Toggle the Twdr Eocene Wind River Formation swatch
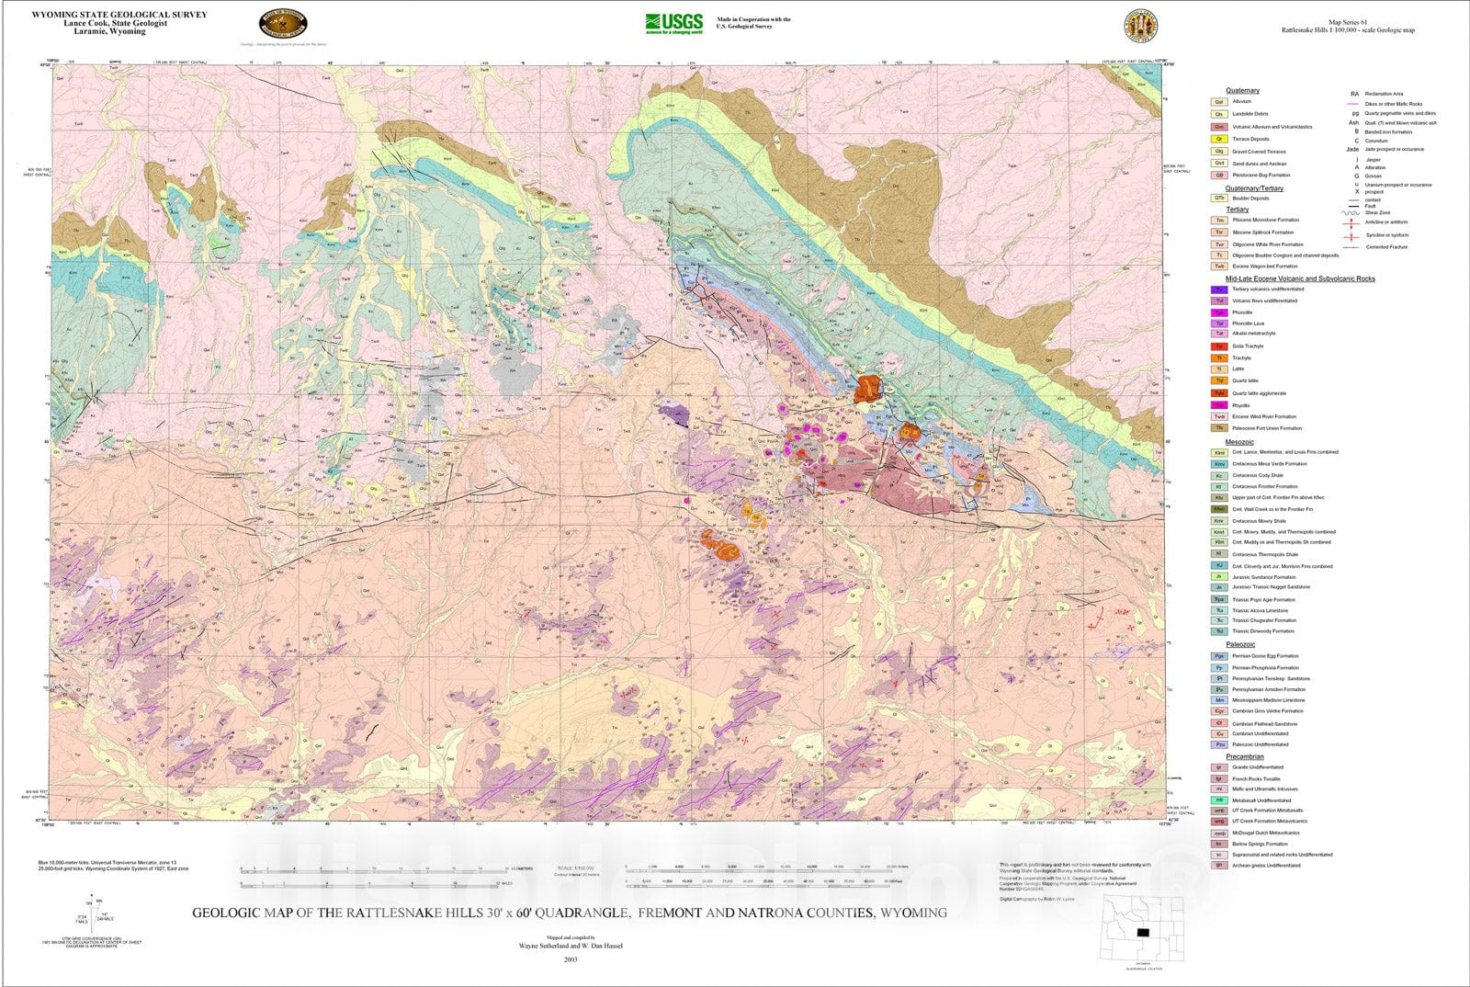 tap(1219, 416)
